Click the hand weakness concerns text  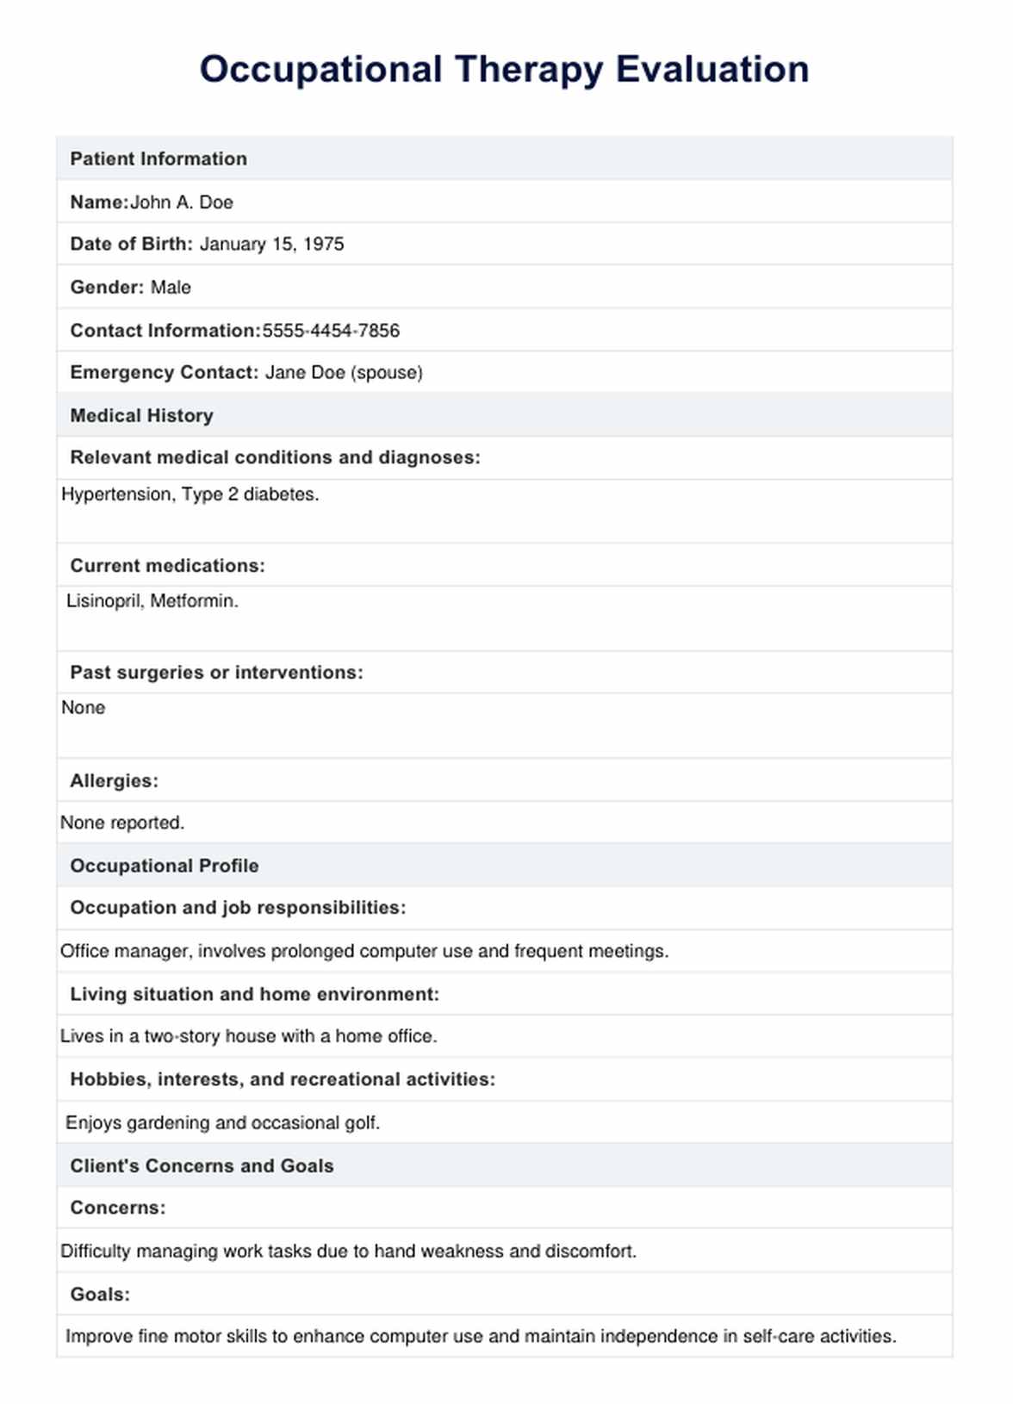(x=348, y=1252)
